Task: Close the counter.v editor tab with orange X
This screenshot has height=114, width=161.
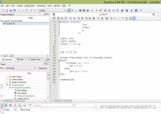Action: coord(154,14)
